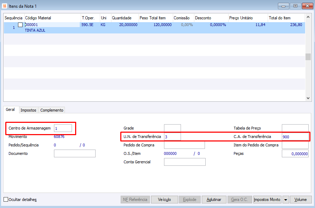Click the Sequência column header
This screenshot has width=315, height=208.
[x=14, y=18]
